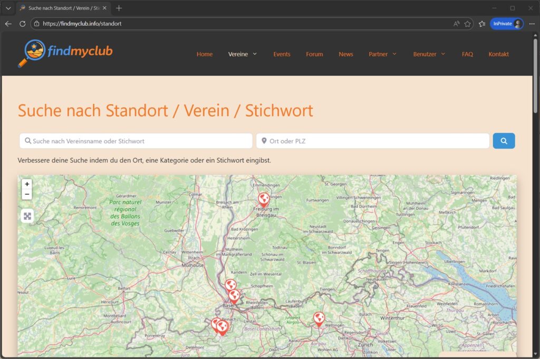The height and width of the screenshot is (359, 540).
Task: Select the club marker near Basel
Action: (234, 294)
